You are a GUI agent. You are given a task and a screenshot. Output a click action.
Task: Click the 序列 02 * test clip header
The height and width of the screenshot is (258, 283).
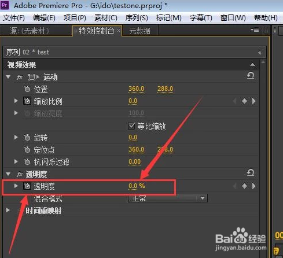pyautogui.click(x=134, y=52)
